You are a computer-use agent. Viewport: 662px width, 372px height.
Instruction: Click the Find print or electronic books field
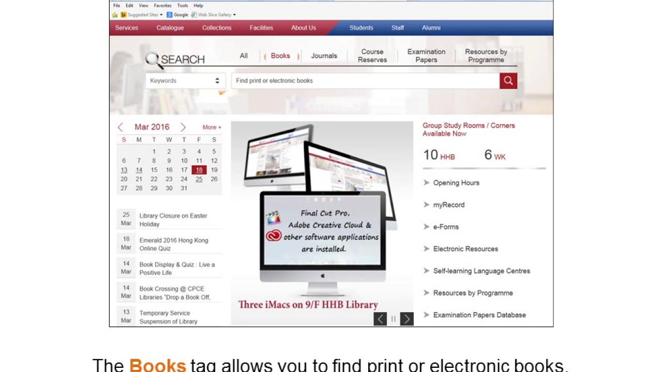click(365, 81)
